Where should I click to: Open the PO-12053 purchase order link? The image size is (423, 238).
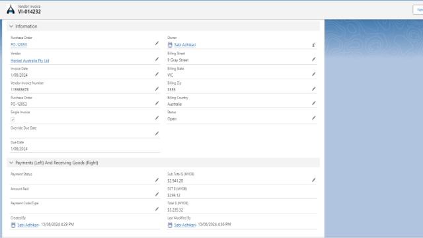click(x=19, y=45)
